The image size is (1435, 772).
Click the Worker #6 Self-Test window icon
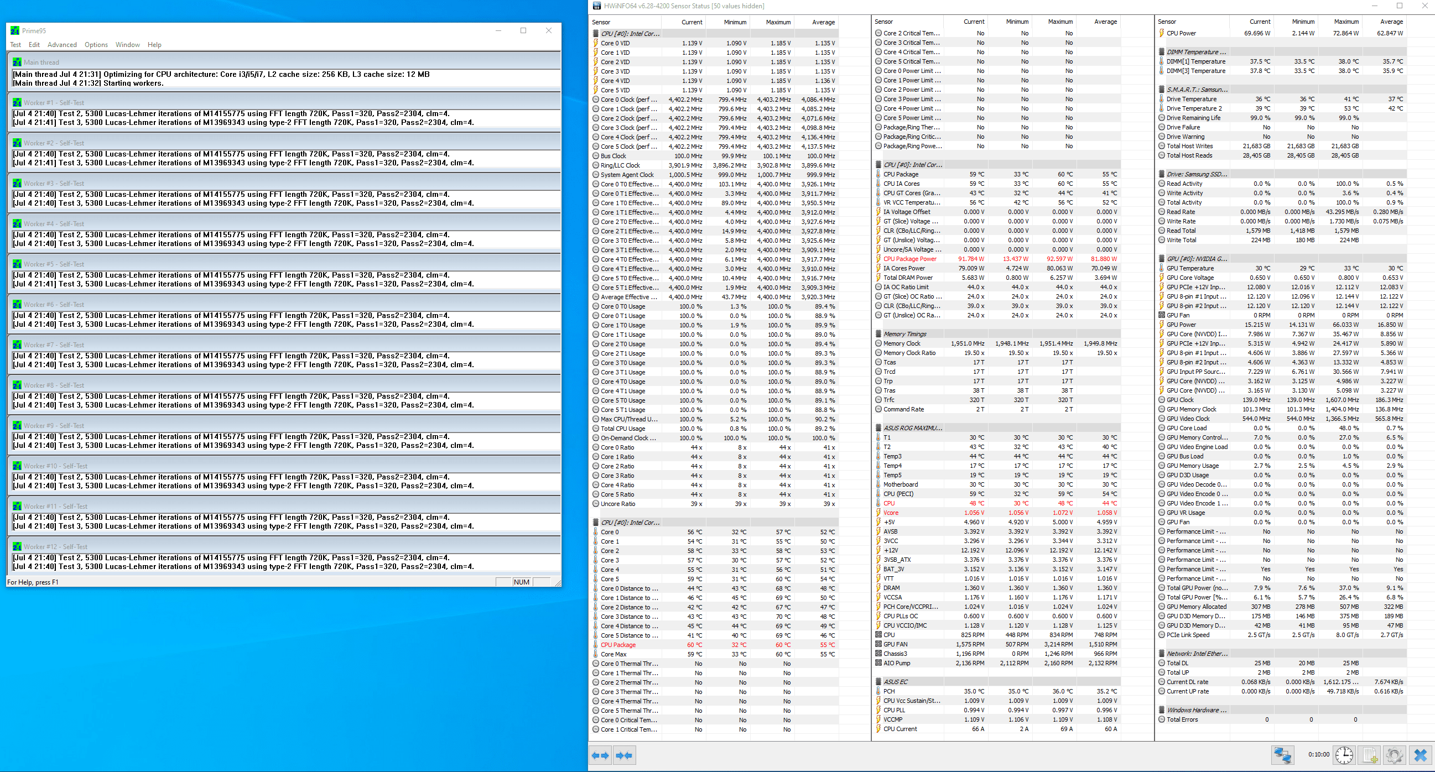tap(17, 304)
